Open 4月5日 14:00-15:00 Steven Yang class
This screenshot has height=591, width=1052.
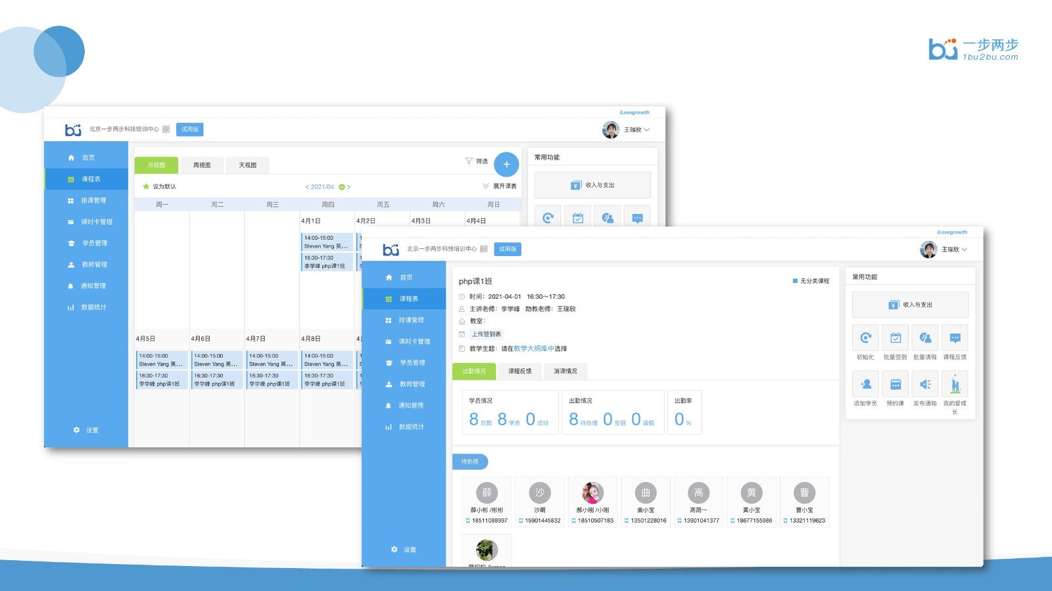[162, 360]
